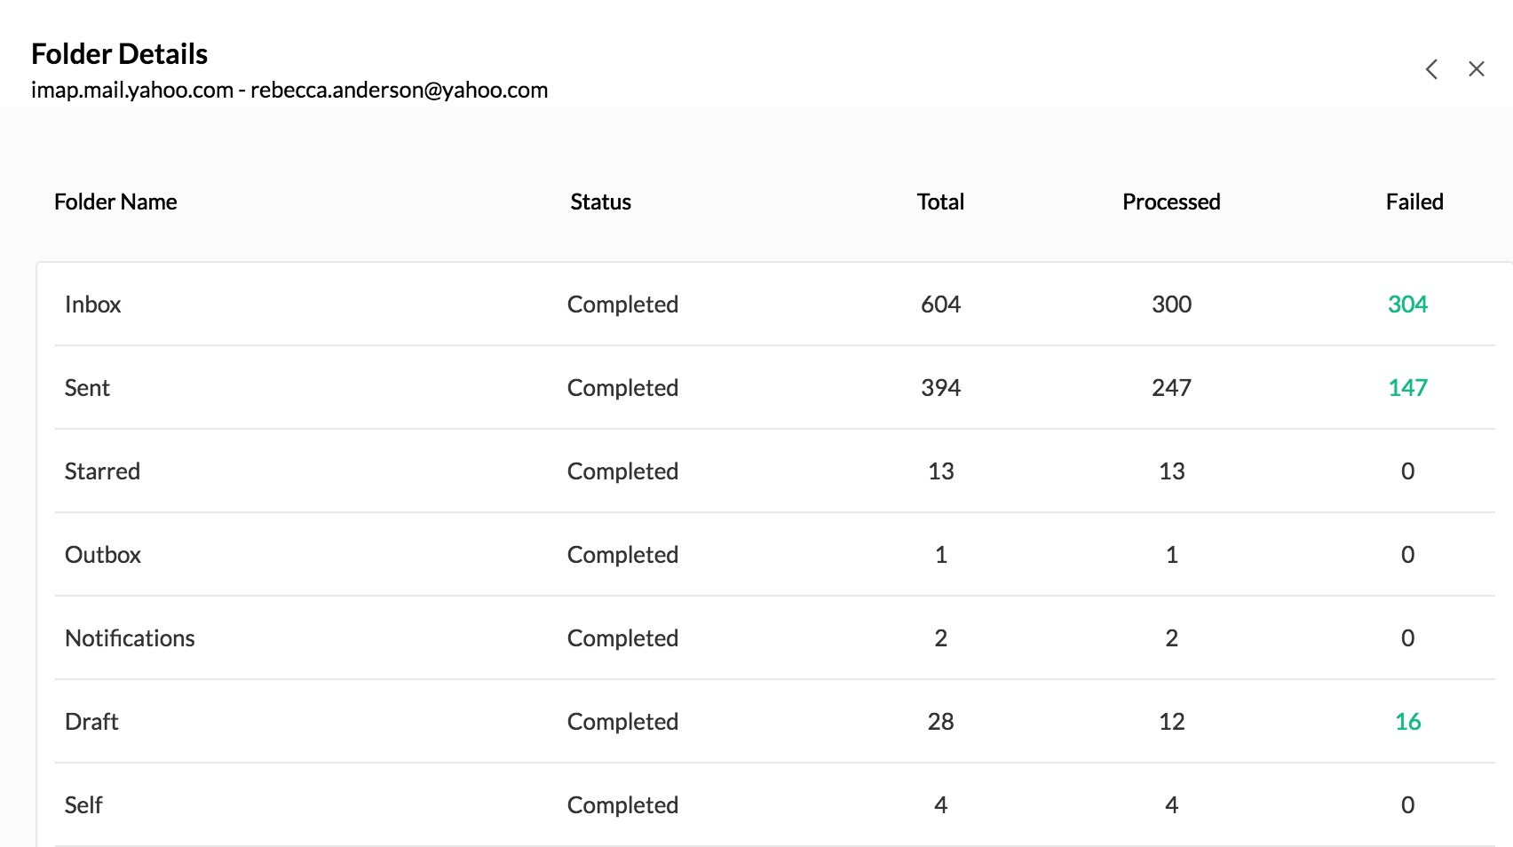Open the 304 failed Inbox items link
This screenshot has width=1513, height=847.
tap(1407, 305)
